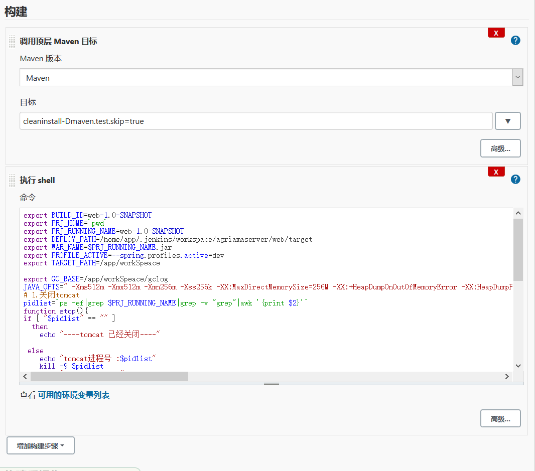
Task: Click the 'pidlist=' line in editor
Action: click(x=166, y=303)
